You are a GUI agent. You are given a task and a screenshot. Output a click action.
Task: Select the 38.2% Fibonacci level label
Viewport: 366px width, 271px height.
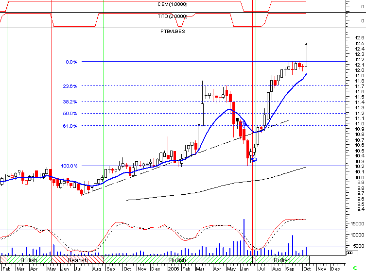pos(70,102)
